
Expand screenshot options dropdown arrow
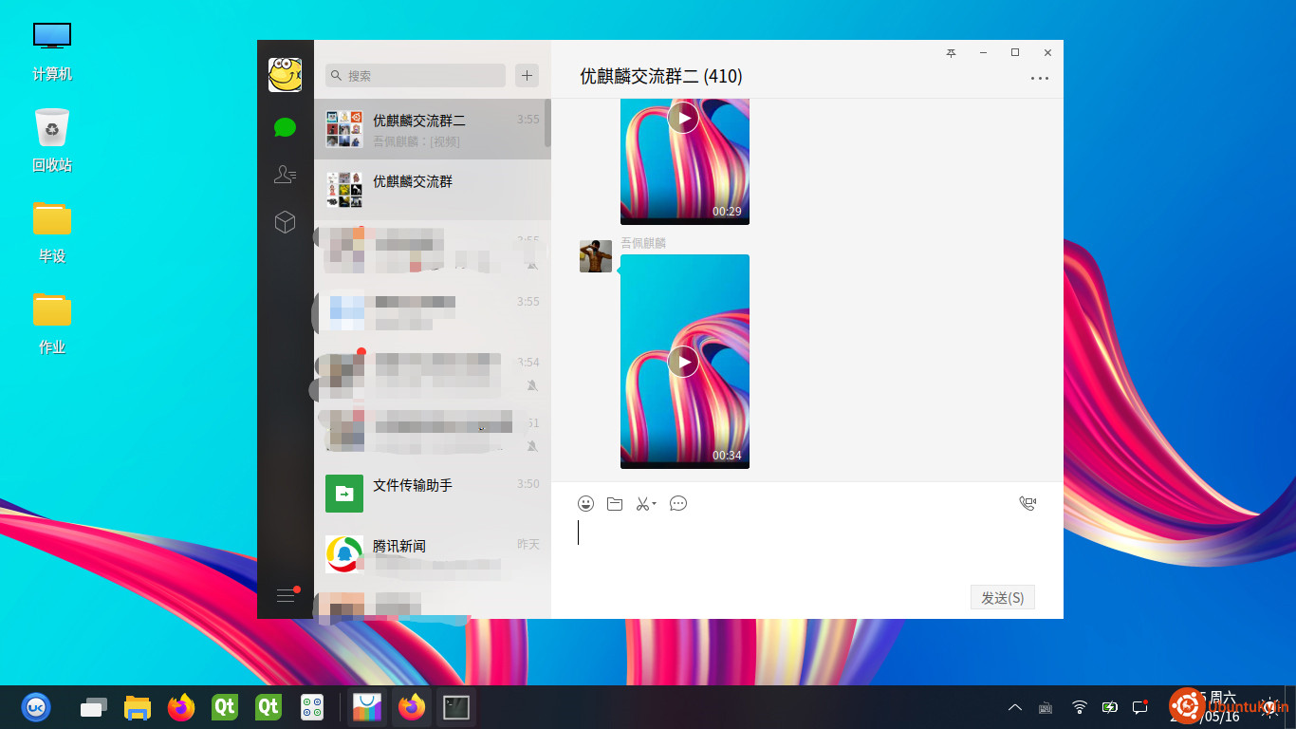[655, 505]
